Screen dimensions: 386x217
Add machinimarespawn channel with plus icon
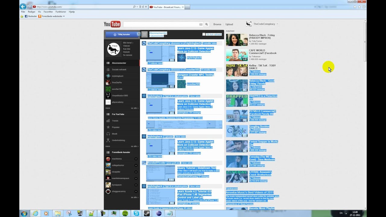click(x=136, y=178)
